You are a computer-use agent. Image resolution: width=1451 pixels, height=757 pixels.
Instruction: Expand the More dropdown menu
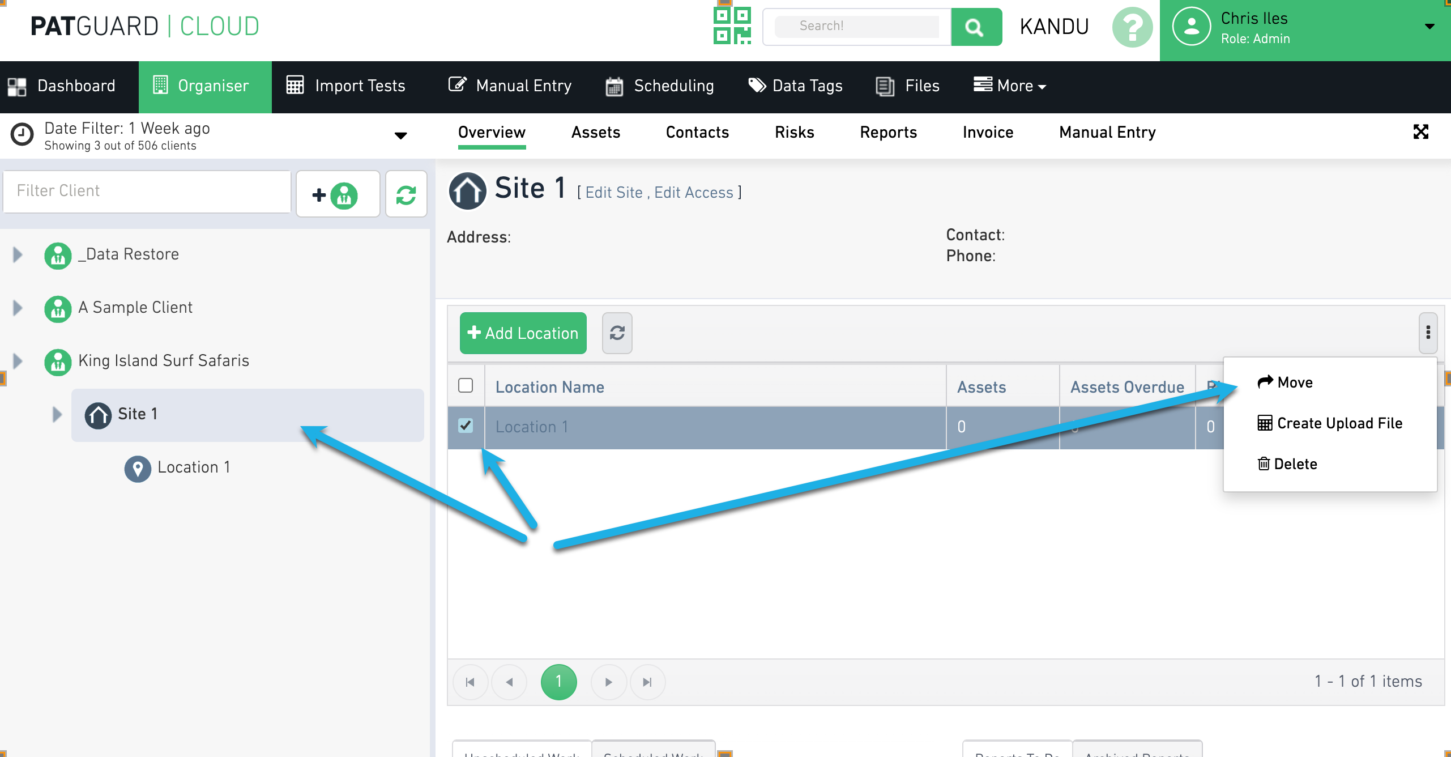point(1010,86)
